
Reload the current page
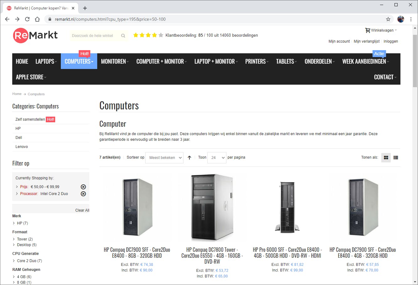click(27, 19)
